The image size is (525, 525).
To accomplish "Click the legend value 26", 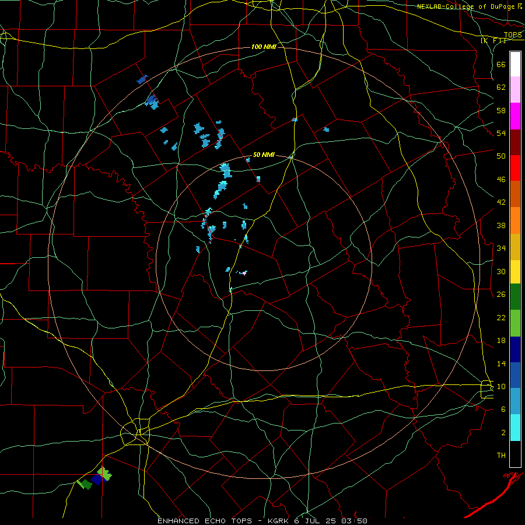I will click(x=501, y=295).
